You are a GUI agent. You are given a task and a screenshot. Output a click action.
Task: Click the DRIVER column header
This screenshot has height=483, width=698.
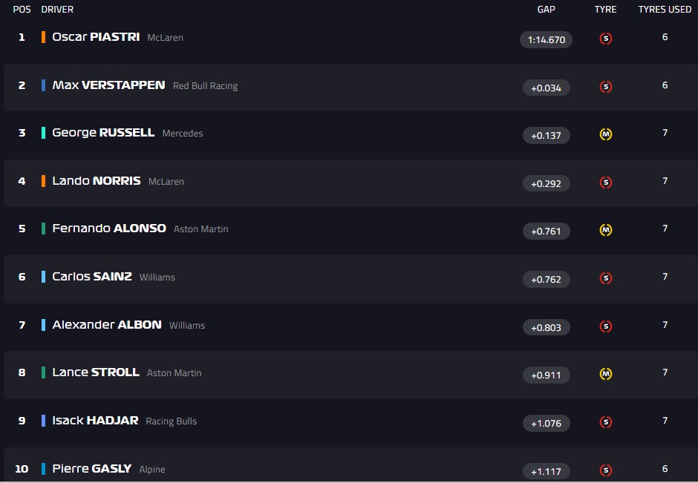tap(57, 10)
